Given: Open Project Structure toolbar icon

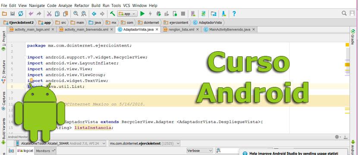Looking at the screenshot, I should pos(214,14).
